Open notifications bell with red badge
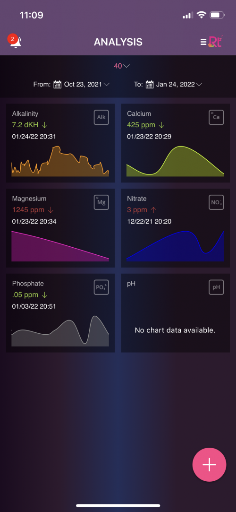The height and width of the screenshot is (512, 236). [15, 42]
